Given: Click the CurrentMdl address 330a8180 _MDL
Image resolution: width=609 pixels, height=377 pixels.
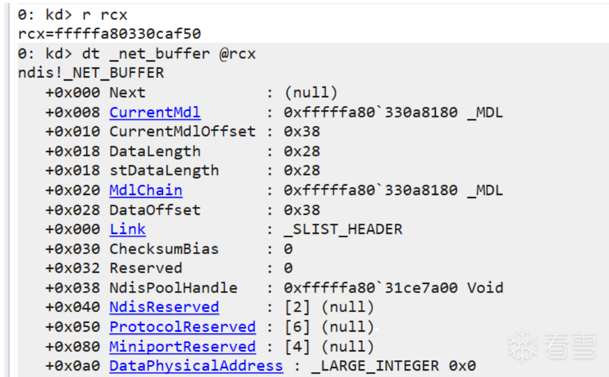Looking at the screenshot, I should pos(394,113).
